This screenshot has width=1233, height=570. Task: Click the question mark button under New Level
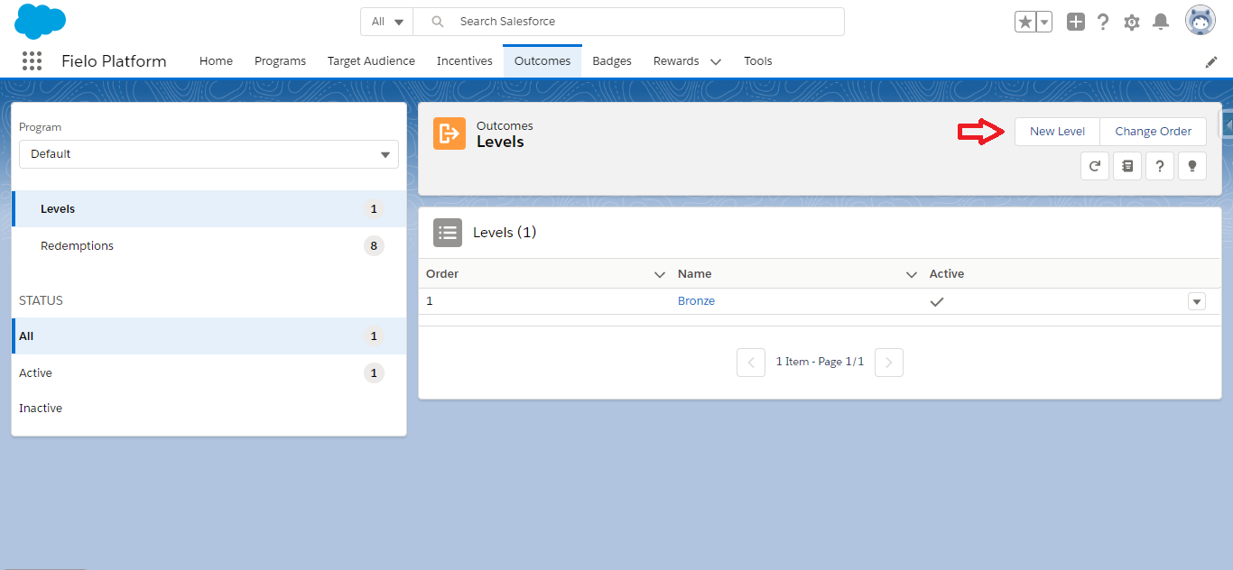1160,166
